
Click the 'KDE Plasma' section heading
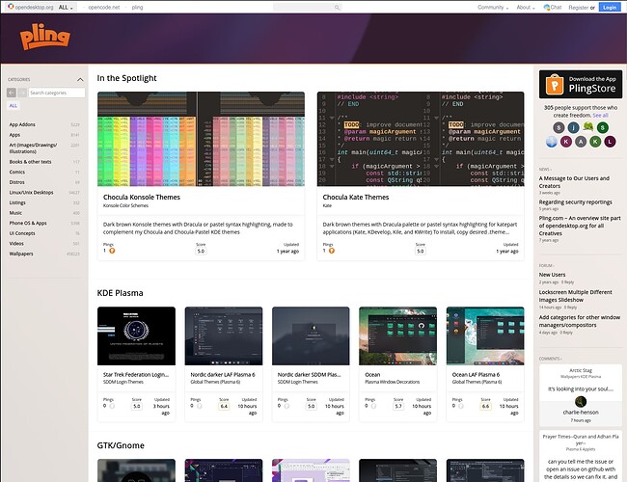[120, 293]
